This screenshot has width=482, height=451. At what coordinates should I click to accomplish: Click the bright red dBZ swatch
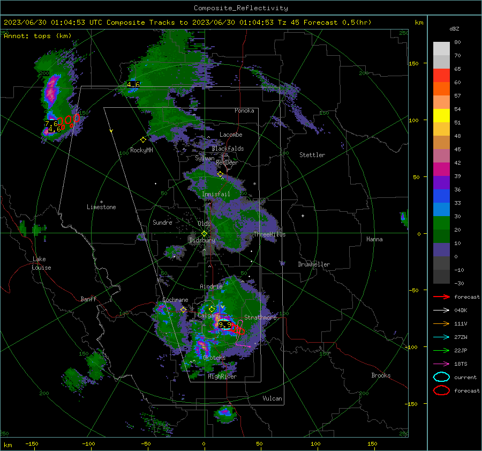click(x=441, y=76)
